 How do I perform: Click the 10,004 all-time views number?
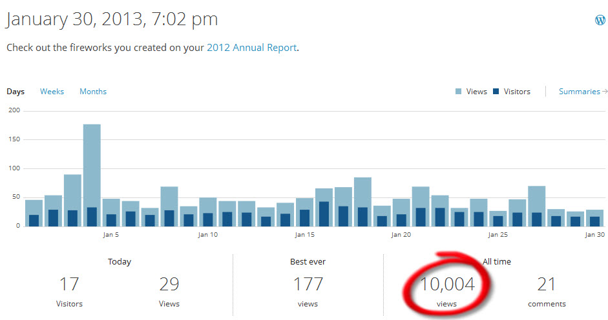pos(446,284)
